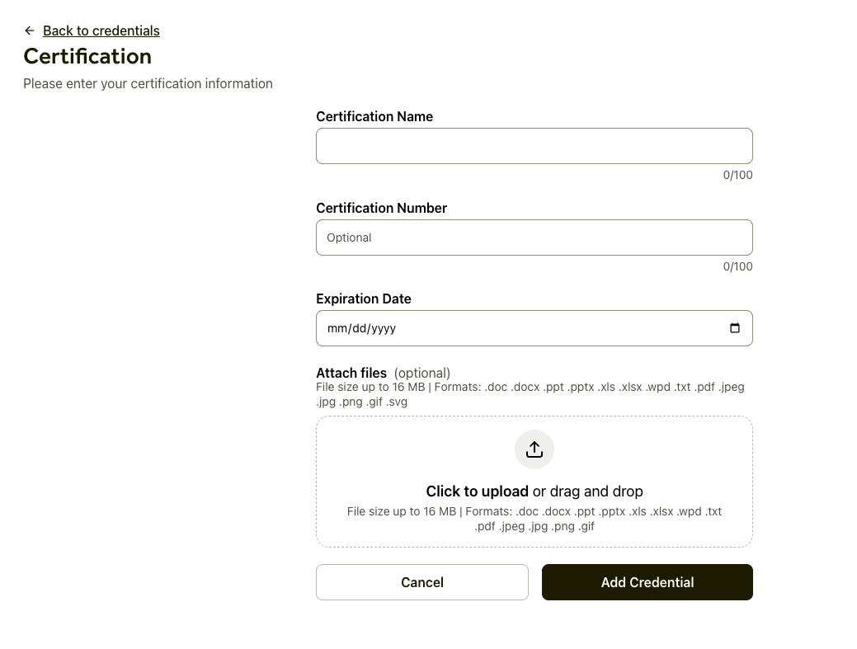Click the Certification Name 0/100 character counter
The height and width of the screenshot is (649, 857).
coord(737,175)
